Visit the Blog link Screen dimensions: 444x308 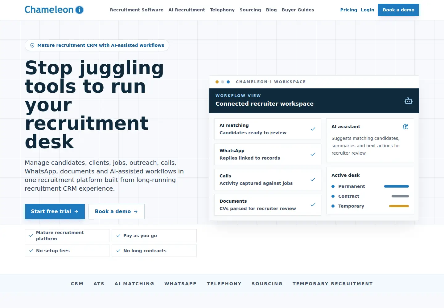(x=271, y=10)
